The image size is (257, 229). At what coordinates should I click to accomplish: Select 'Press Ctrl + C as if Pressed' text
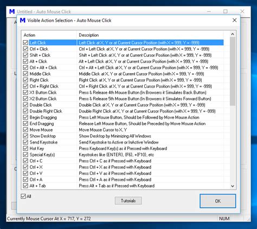[115, 161]
